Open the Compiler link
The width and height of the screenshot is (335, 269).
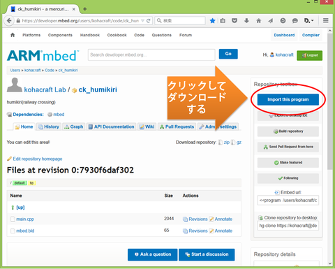(x=311, y=35)
